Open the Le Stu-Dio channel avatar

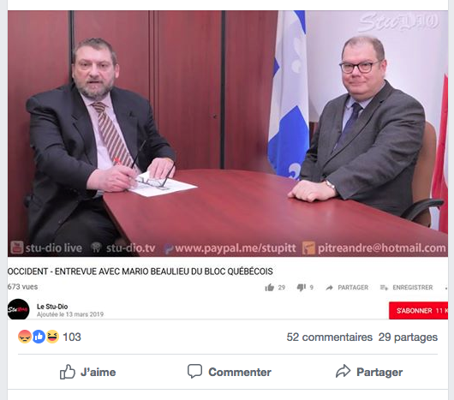tap(18, 309)
